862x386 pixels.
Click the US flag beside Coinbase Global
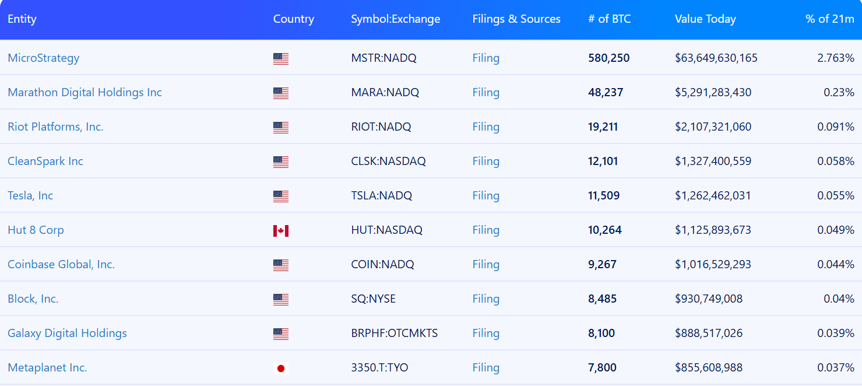pos(280,265)
